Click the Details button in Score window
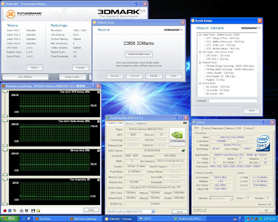Image resolution: width=278 pixels, height=222 pixels. 155,76
